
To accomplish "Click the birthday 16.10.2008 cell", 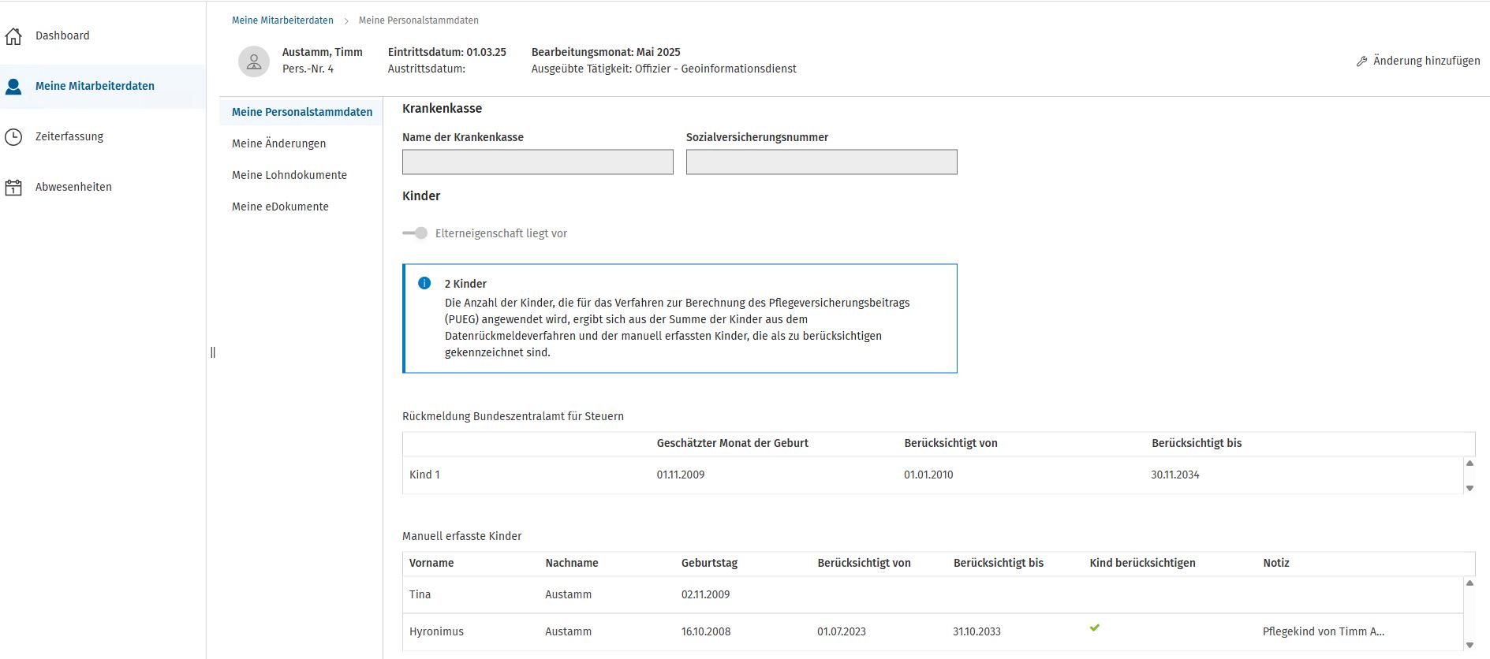I will pos(706,631).
